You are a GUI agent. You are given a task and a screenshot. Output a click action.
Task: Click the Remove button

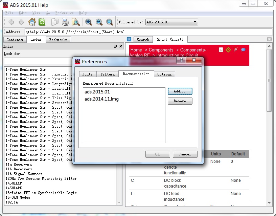[x=180, y=101]
